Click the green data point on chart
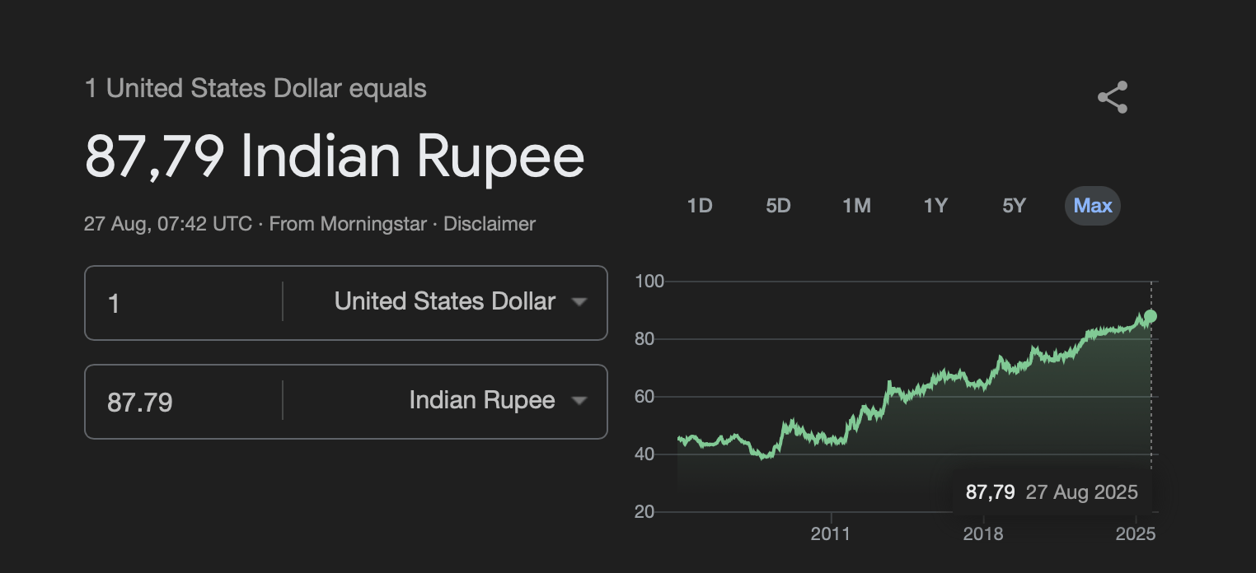Viewport: 1256px width, 573px height. 1151,316
